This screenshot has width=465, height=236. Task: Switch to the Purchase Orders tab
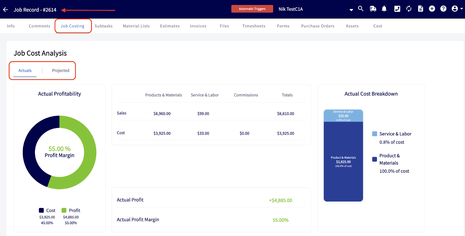[318, 26]
